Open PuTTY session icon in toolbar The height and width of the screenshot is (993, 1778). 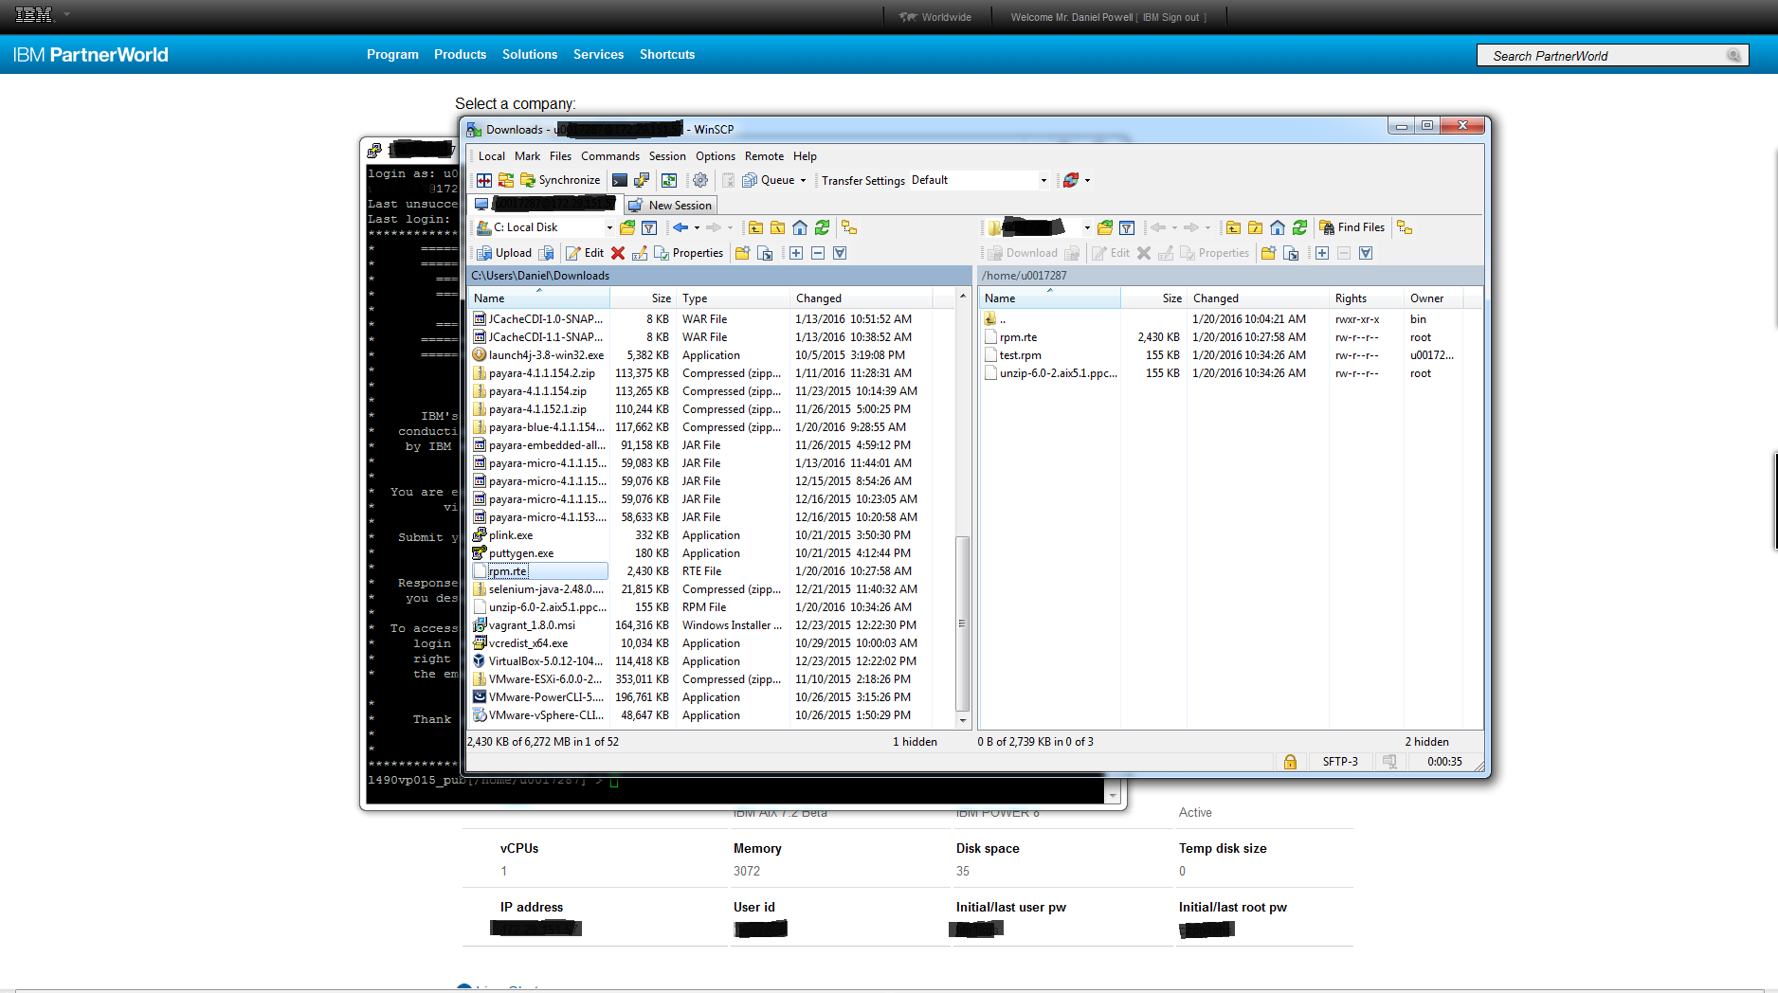tap(642, 180)
